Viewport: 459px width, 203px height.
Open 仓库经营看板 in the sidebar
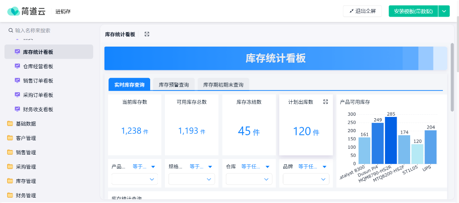[49, 66]
